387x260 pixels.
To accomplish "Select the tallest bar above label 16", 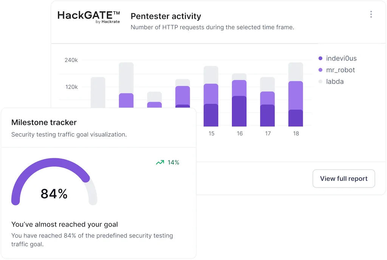I will pyautogui.click(x=239, y=100).
